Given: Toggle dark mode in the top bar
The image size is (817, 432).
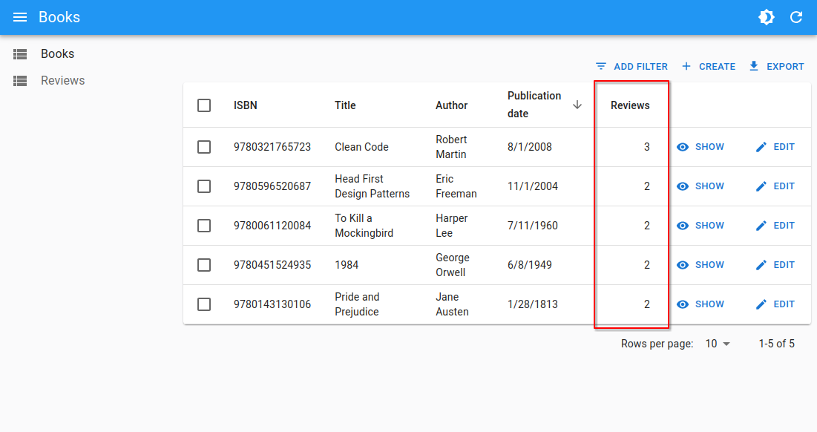Looking at the screenshot, I should tap(766, 16).
